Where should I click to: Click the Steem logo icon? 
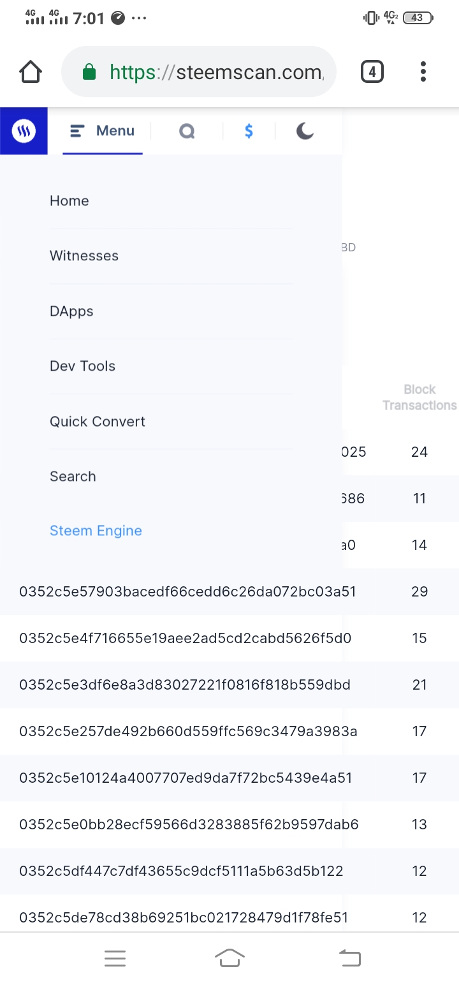[x=24, y=131]
